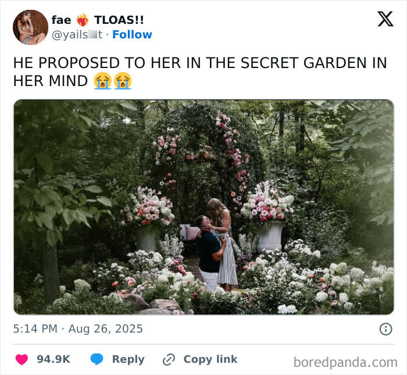This screenshot has height=375, width=407.
Task: Click the chain link copy icon
Action: [169, 359]
